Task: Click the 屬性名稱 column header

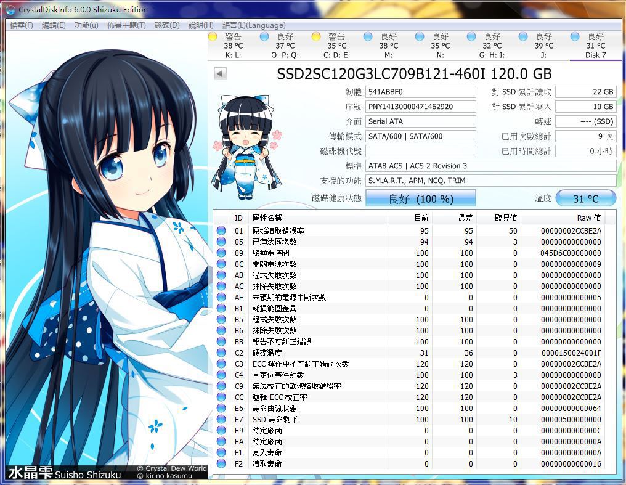Action: pyautogui.click(x=318, y=218)
